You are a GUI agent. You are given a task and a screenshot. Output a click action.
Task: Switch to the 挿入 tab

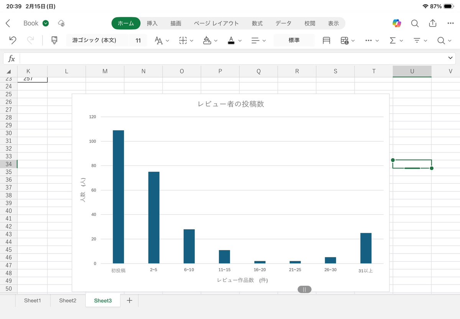point(152,23)
